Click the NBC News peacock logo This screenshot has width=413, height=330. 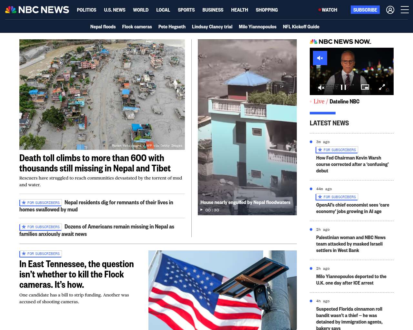click(x=37, y=10)
